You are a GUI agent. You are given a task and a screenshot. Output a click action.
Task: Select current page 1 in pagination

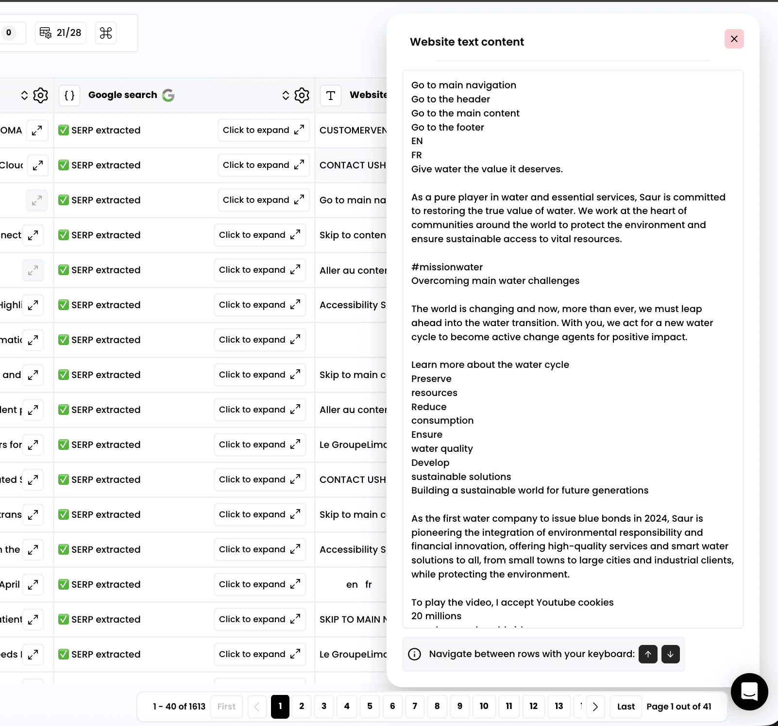(280, 707)
